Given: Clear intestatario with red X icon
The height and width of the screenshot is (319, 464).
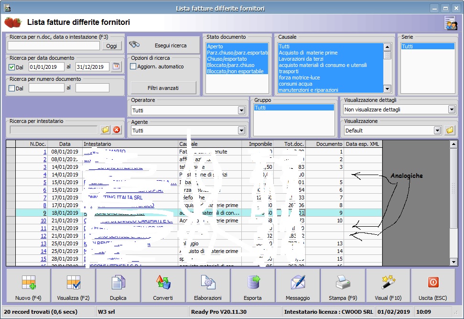Looking at the screenshot, I should point(117,130).
